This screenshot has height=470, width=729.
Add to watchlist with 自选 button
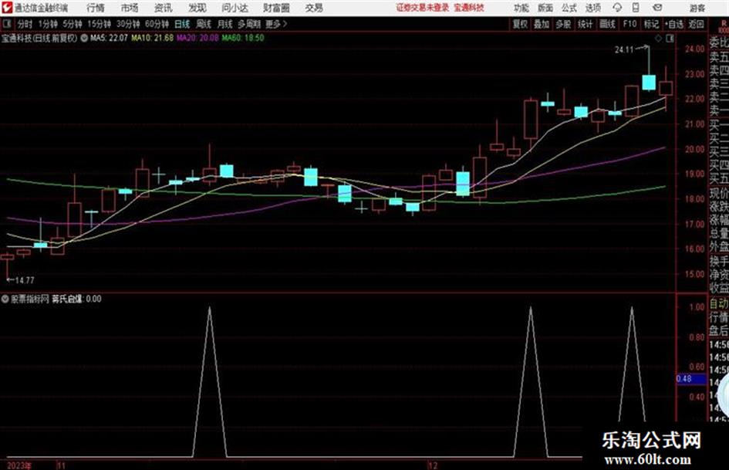[x=673, y=24]
